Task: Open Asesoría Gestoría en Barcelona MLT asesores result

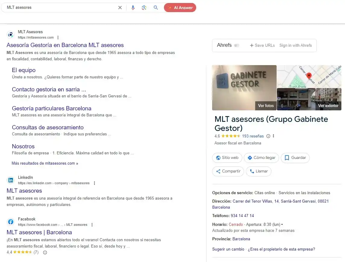Action: click(65, 45)
